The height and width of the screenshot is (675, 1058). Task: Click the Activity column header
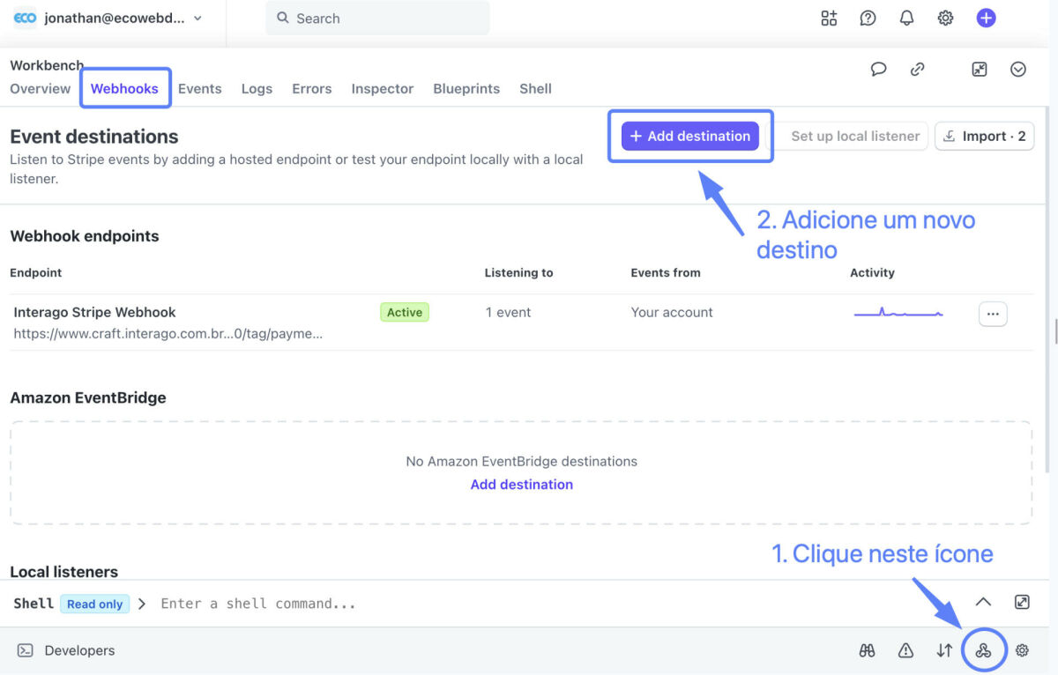point(872,272)
